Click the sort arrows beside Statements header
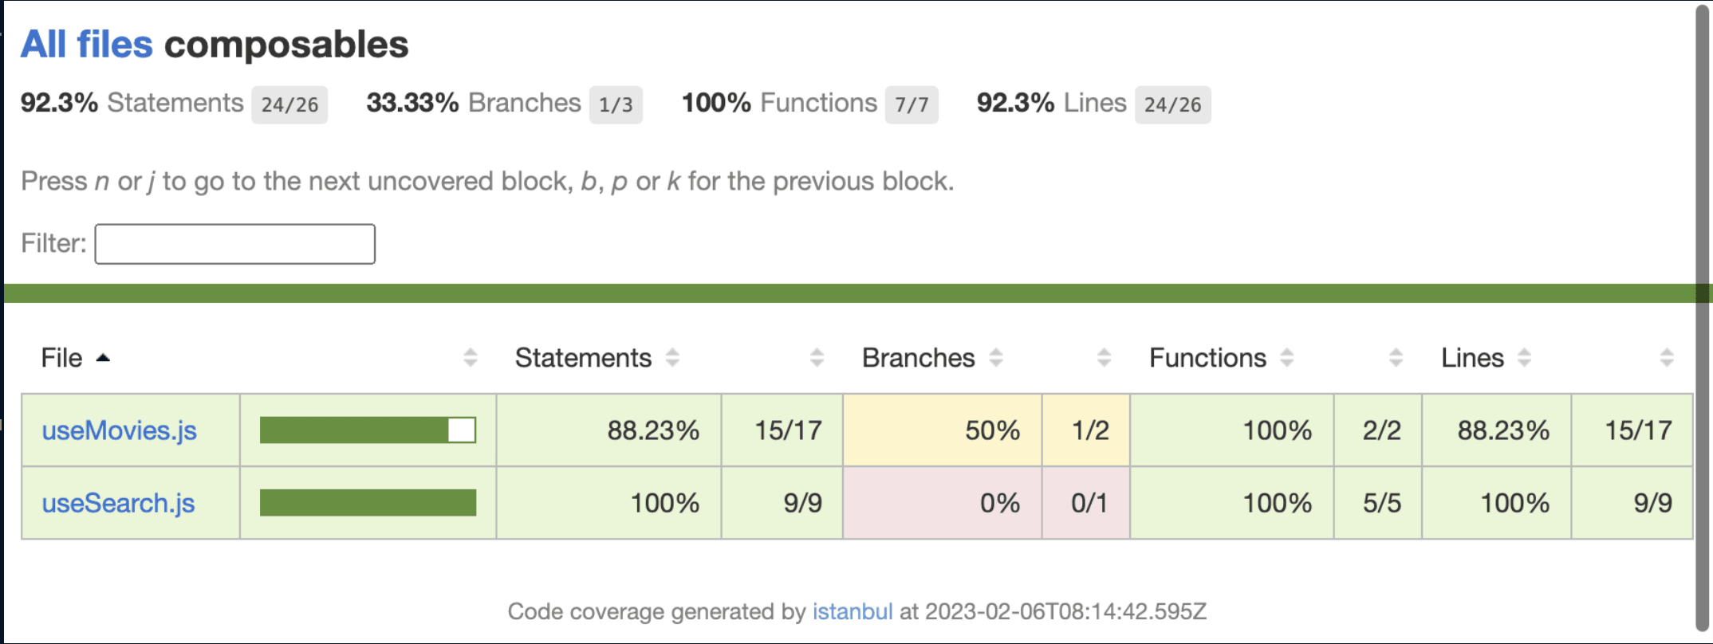This screenshot has height=644, width=1713. tap(674, 358)
